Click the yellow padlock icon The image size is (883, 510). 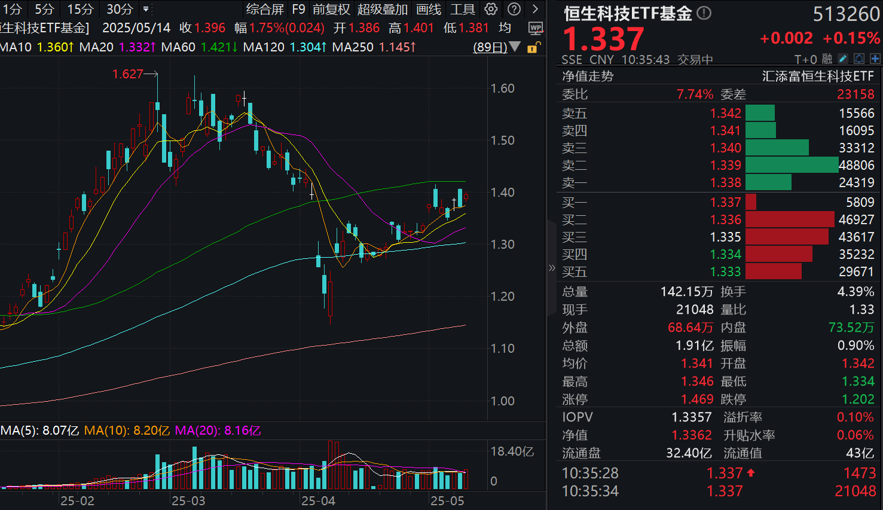click(533, 48)
